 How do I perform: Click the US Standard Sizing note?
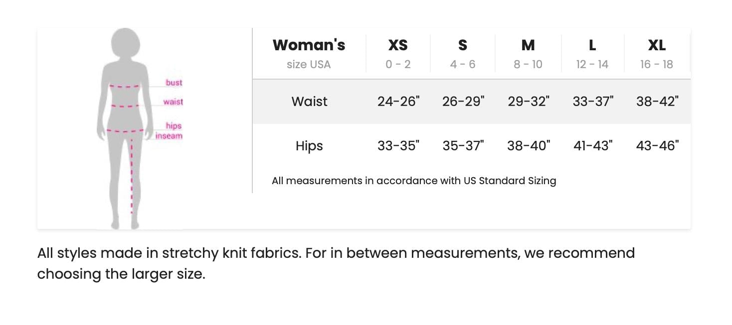coord(414,181)
